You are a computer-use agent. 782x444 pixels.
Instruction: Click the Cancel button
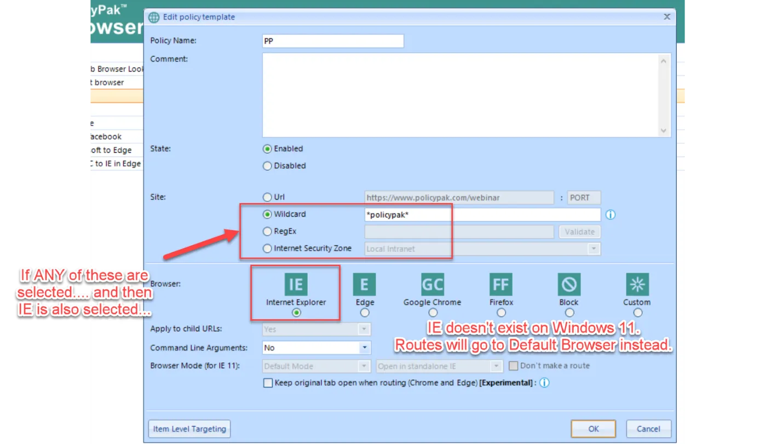pyautogui.click(x=648, y=429)
